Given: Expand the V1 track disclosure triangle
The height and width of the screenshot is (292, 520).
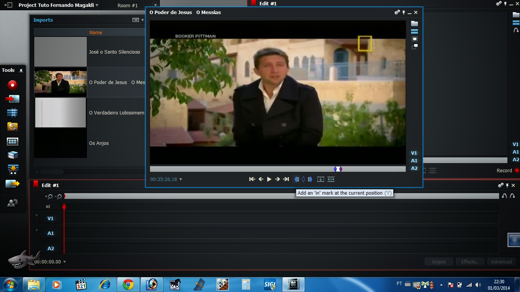Looking at the screenshot, I should pyautogui.click(x=37, y=216).
